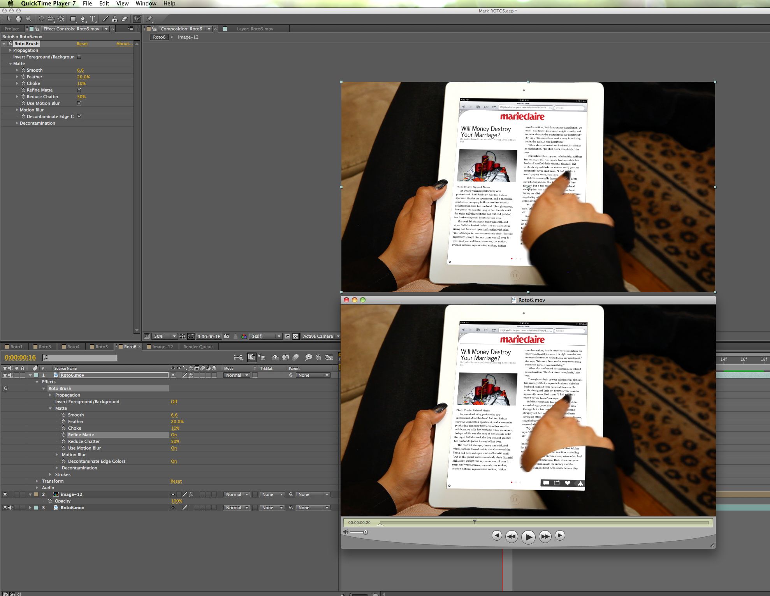This screenshot has height=596, width=770.
Task: Select the Roto Brush tool
Action: [x=137, y=19]
